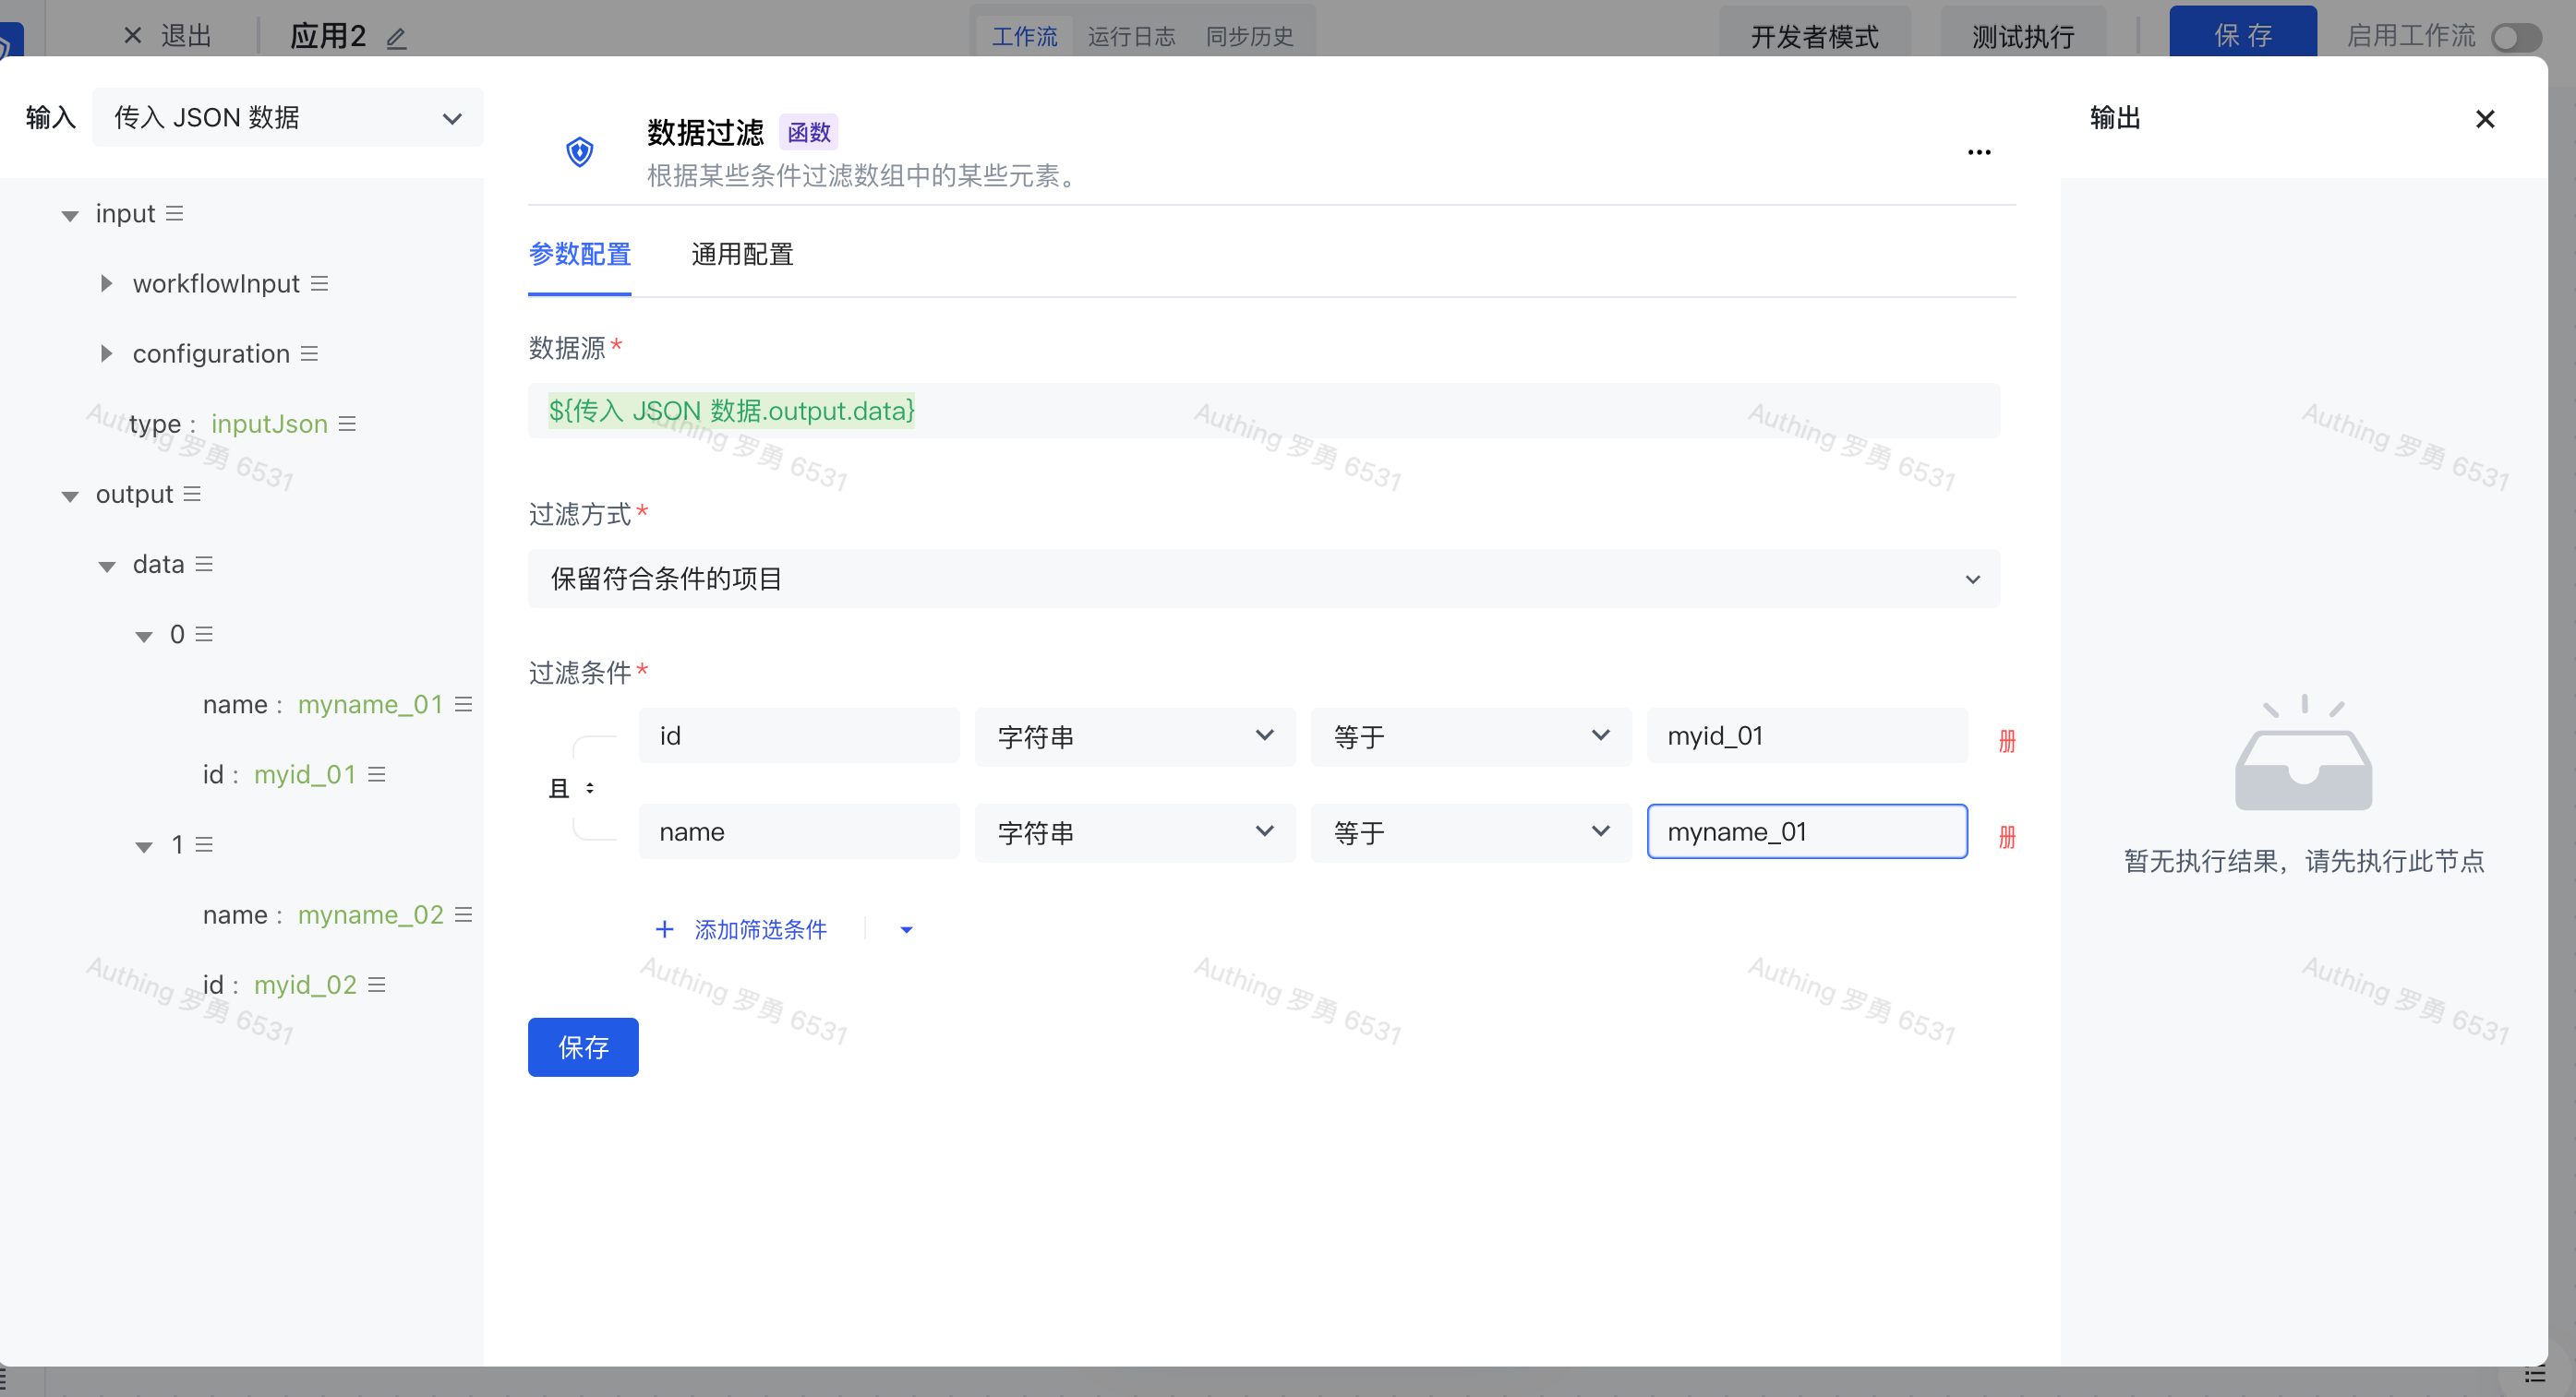Click the plus icon to add filter condition
This screenshot has width=2576, height=1397.
tap(664, 929)
